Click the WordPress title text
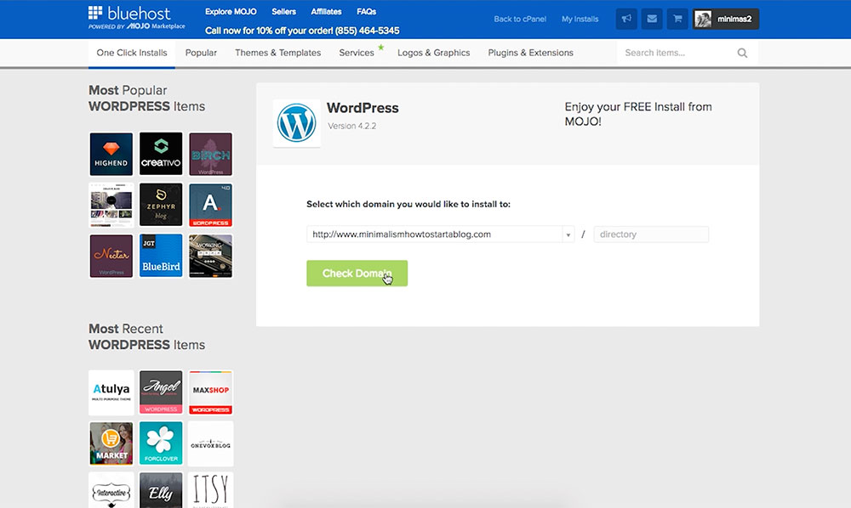The width and height of the screenshot is (851, 508). (363, 108)
